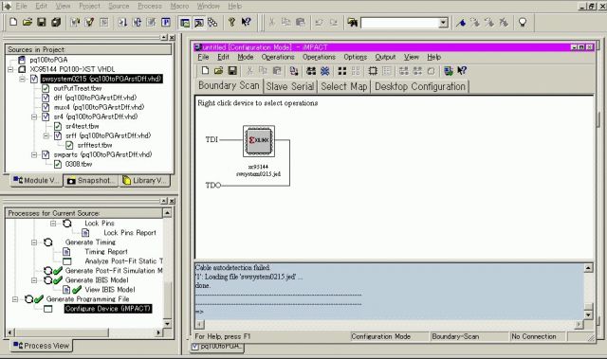Click the processes panel right scroll arrow
This screenshot has width=607, height=359.
coord(158,332)
